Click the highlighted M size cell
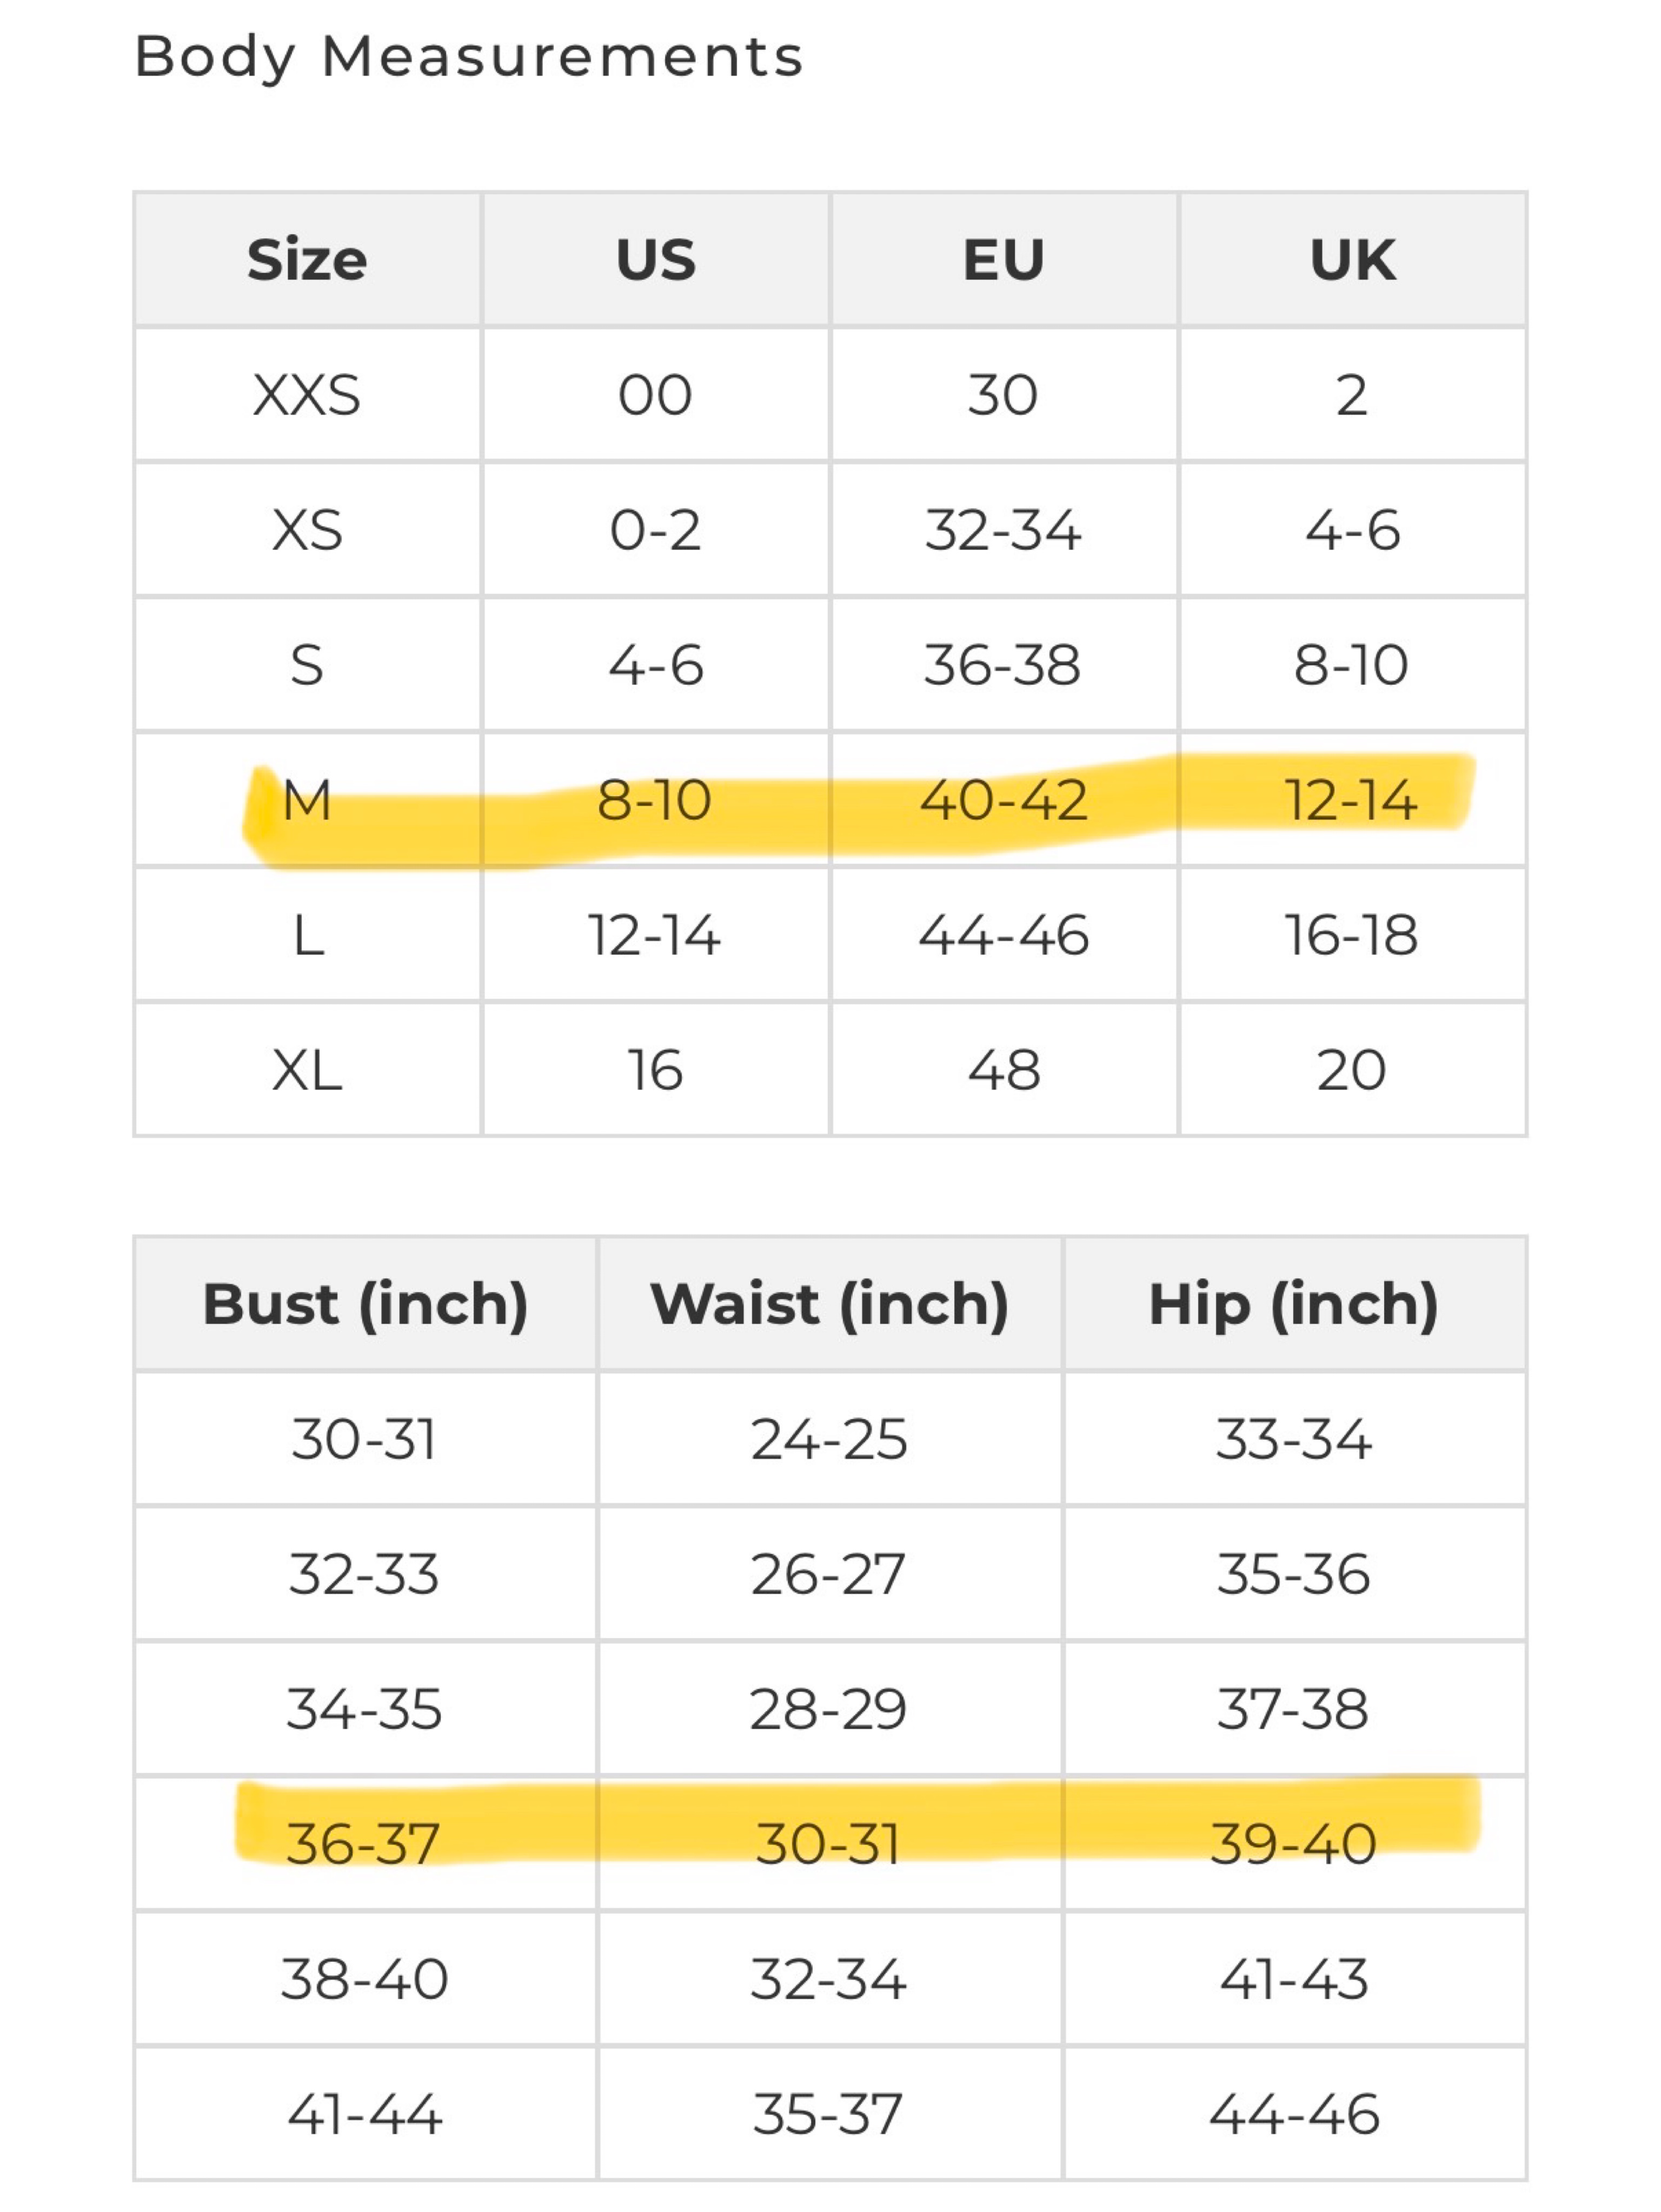 307,800
